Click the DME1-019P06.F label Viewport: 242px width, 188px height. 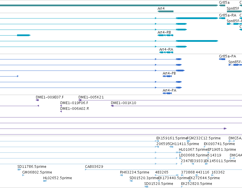point(74,103)
